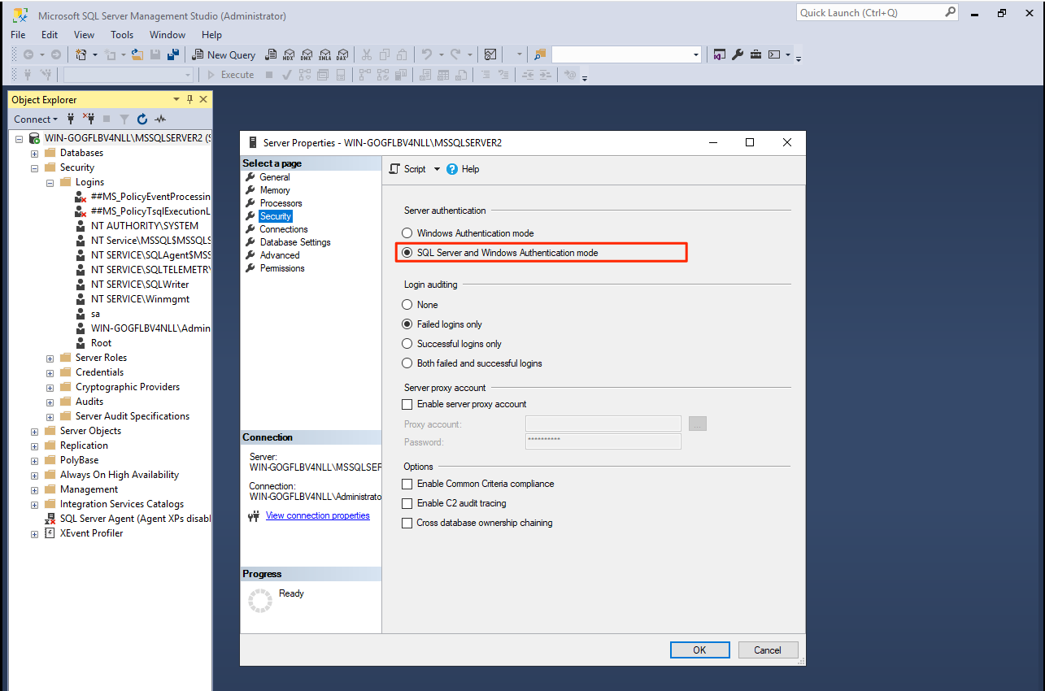The width and height of the screenshot is (1045, 691).
Task: Open the Connect dropdown in Object Explorer
Action: coord(36,119)
